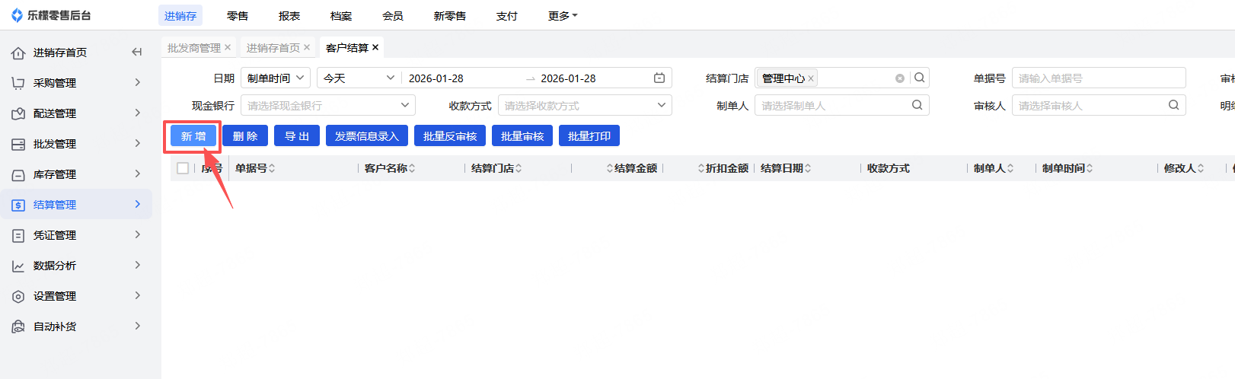
Task: Open the 今天 quick range dropdown
Action: tap(359, 78)
